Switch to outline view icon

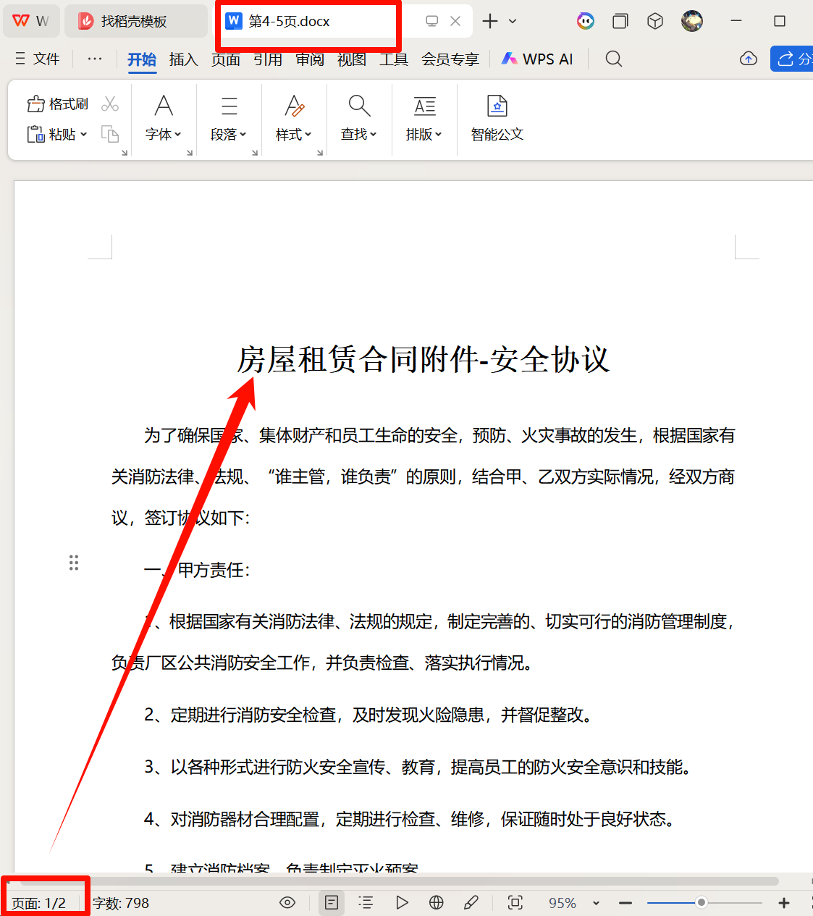366,902
